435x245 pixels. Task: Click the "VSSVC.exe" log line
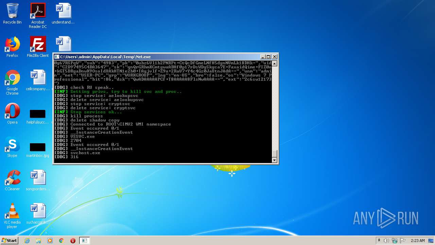point(83,136)
